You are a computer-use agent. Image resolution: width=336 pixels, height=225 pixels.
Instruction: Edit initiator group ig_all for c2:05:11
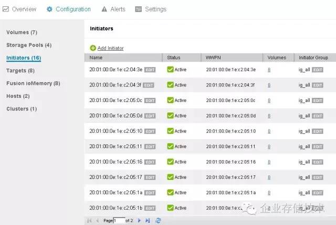pyautogui.click(x=317, y=147)
